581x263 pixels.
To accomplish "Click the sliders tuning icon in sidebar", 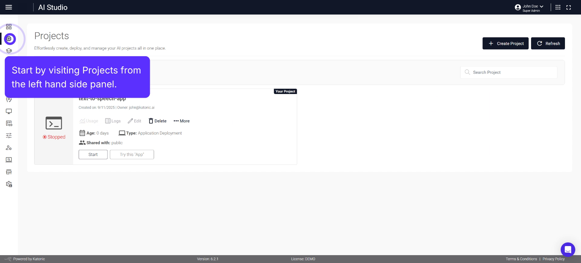I will (9, 135).
